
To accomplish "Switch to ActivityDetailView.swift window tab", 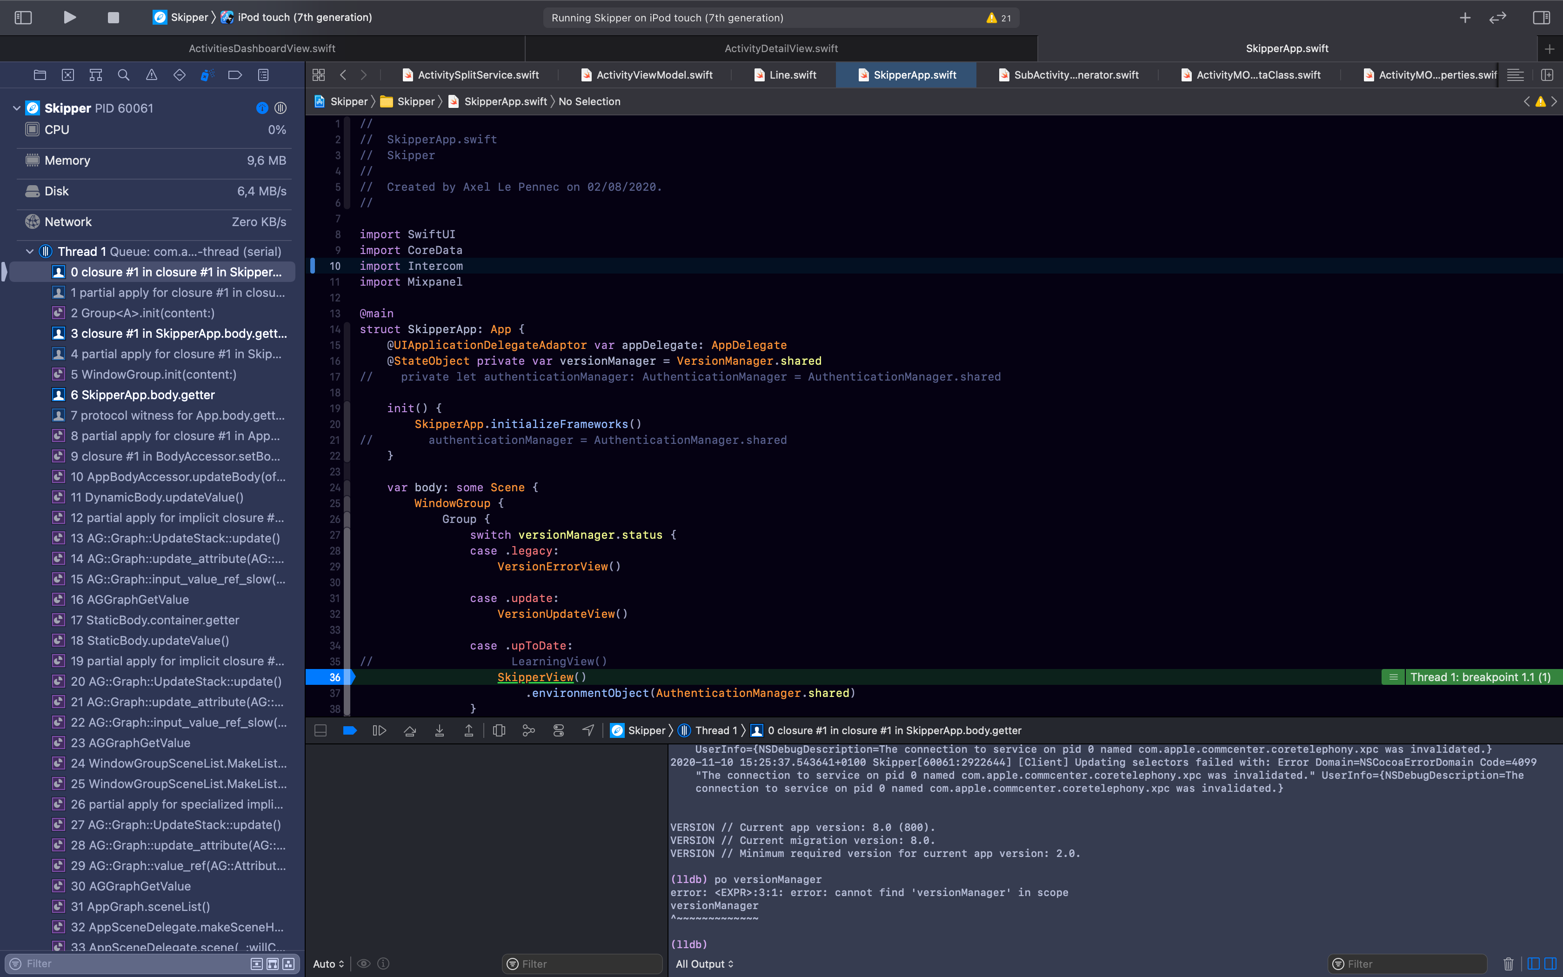I will pos(781,48).
